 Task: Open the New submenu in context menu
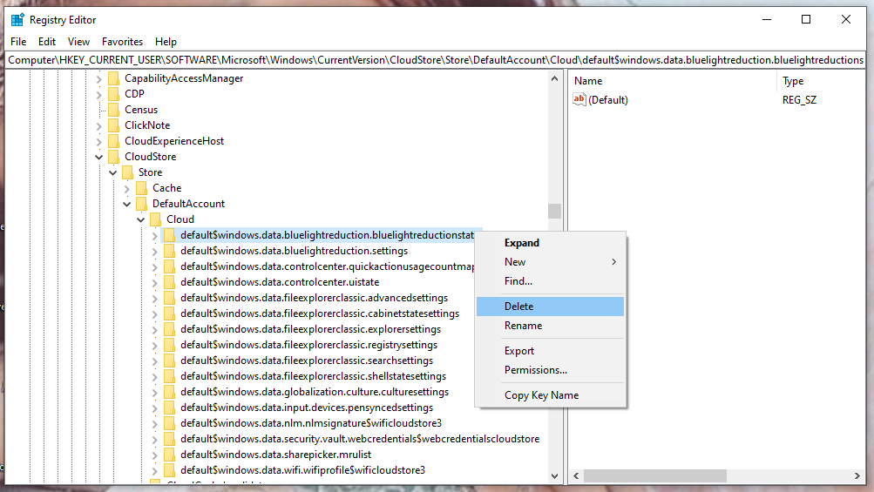(x=550, y=262)
